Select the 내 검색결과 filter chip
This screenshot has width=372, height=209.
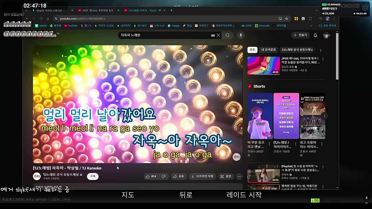(x=268, y=50)
